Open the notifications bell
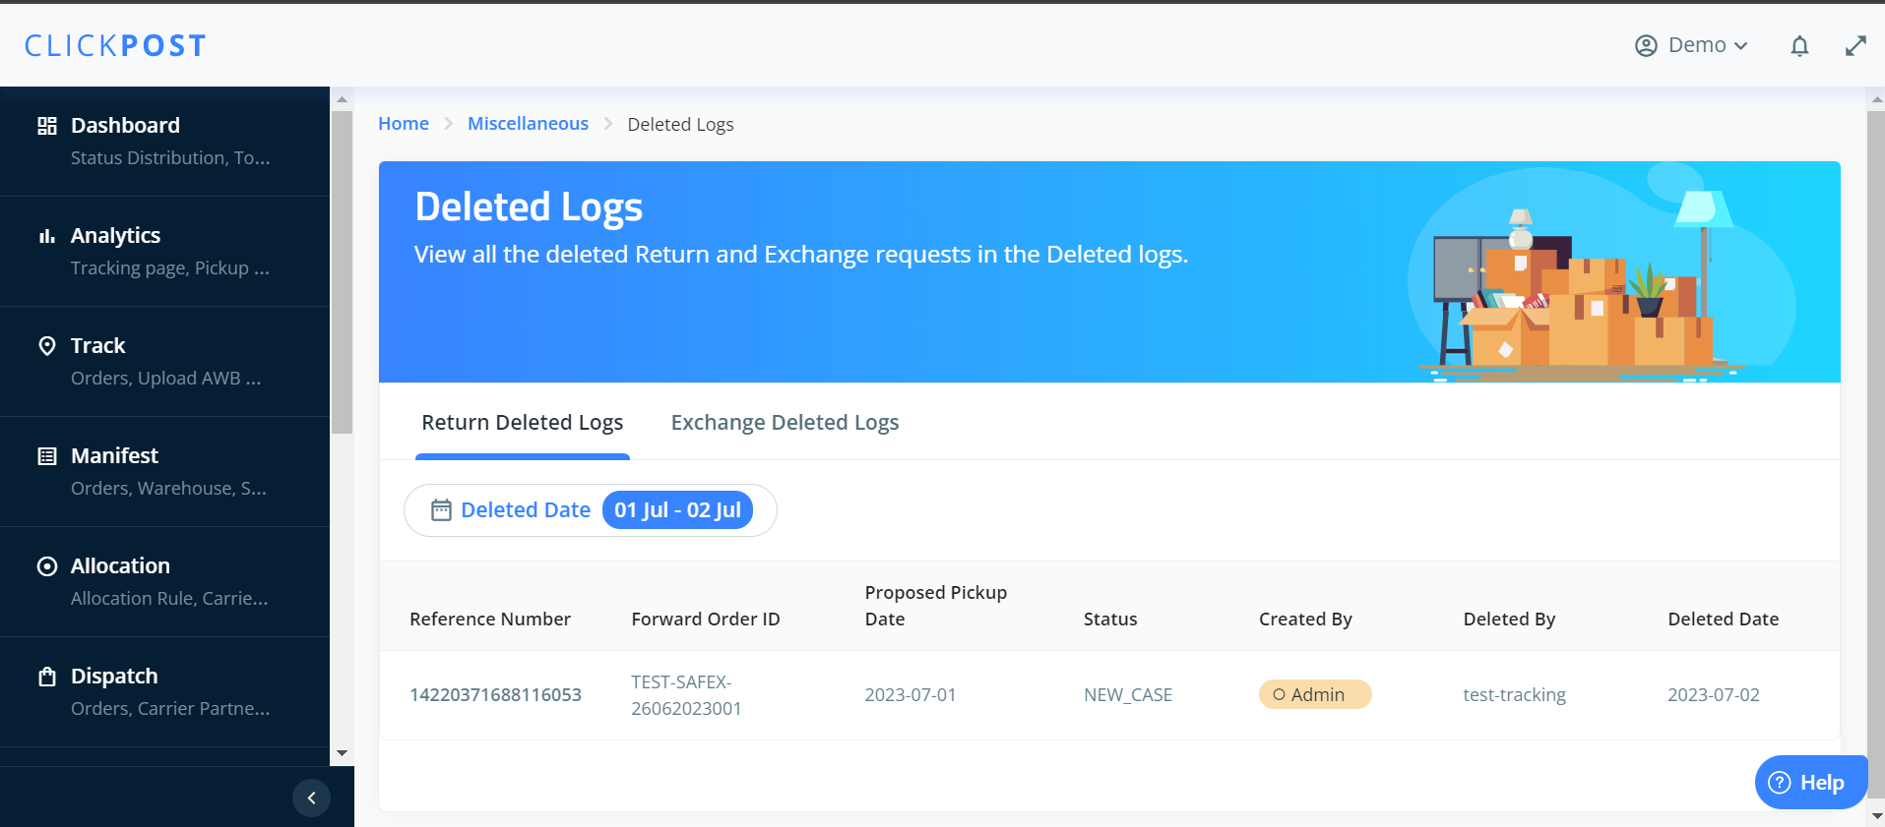Image resolution: width=1885 pixels, height=827 pixels. point(1799,46)
